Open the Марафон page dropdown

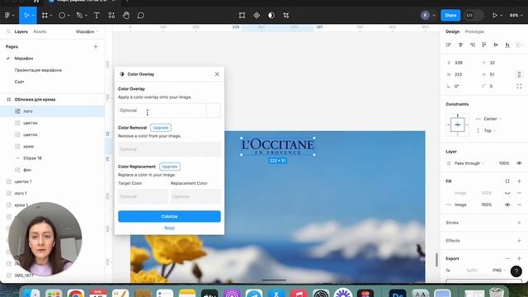coord(87,31)
